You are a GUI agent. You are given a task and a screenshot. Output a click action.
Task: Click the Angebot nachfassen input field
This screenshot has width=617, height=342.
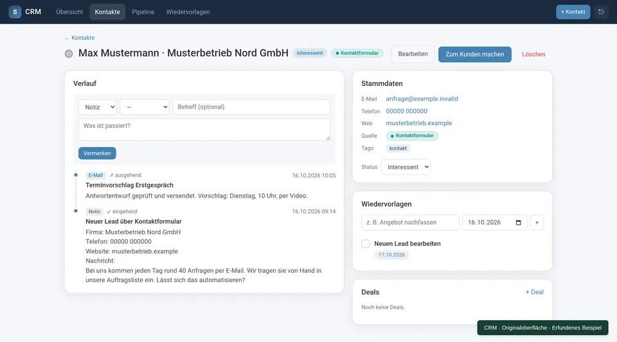click(x=410, y=223)
